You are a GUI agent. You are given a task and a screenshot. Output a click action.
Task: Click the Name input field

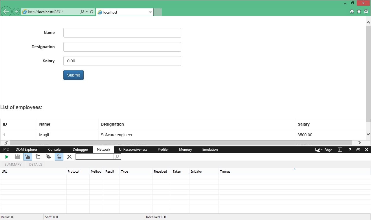tap(122, 33)
